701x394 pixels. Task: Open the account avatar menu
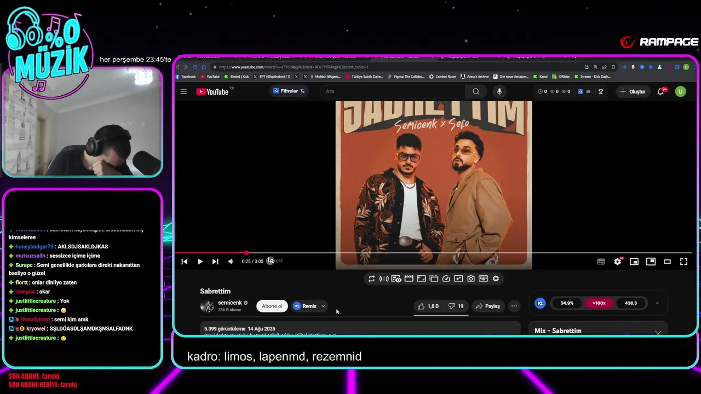pos(680,91)
